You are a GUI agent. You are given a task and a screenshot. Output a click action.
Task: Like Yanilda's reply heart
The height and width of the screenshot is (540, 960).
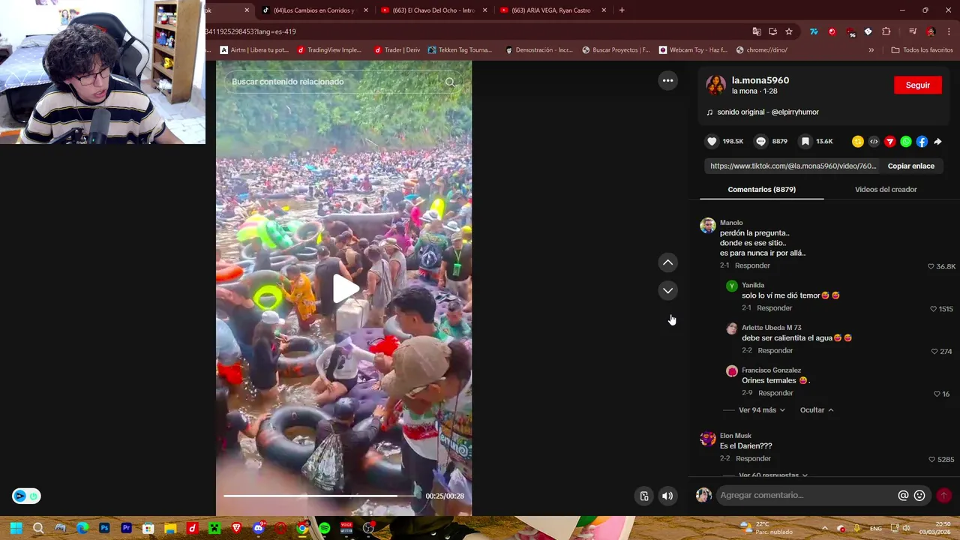click(x=934, y=309)
